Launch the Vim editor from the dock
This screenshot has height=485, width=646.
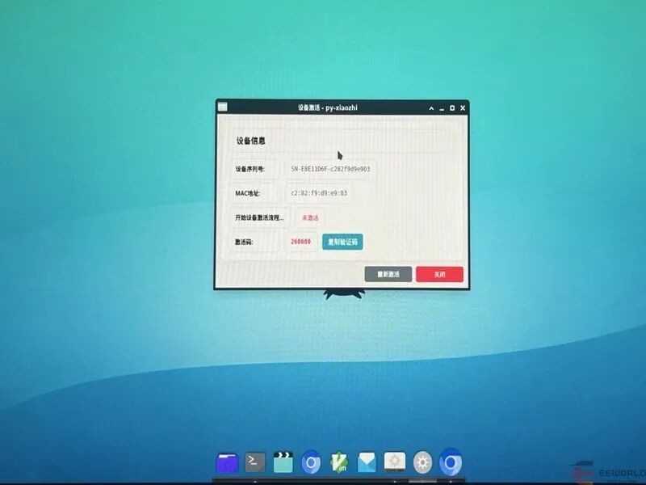[x=338, y=462]
